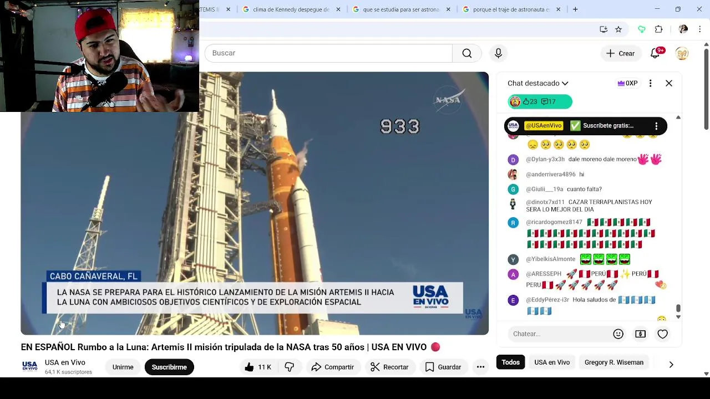Open the emoji picker in chat

(618, 334)
